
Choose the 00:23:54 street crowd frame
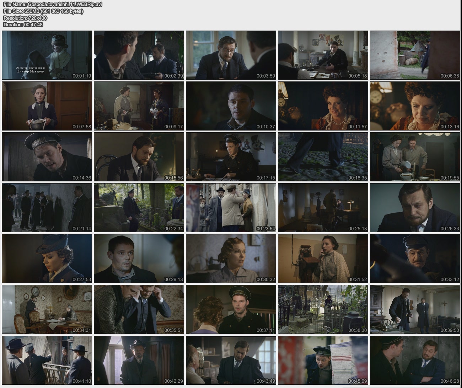click(x=231, y=208)
